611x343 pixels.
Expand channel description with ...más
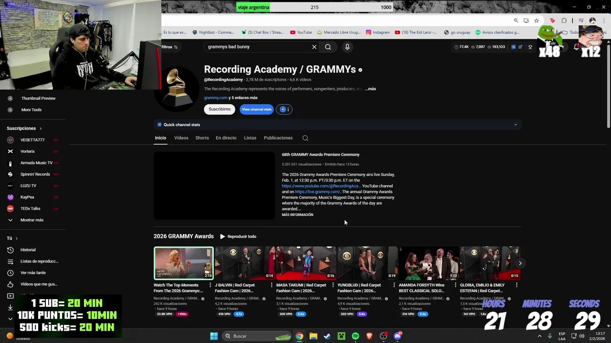pos(370,89)
